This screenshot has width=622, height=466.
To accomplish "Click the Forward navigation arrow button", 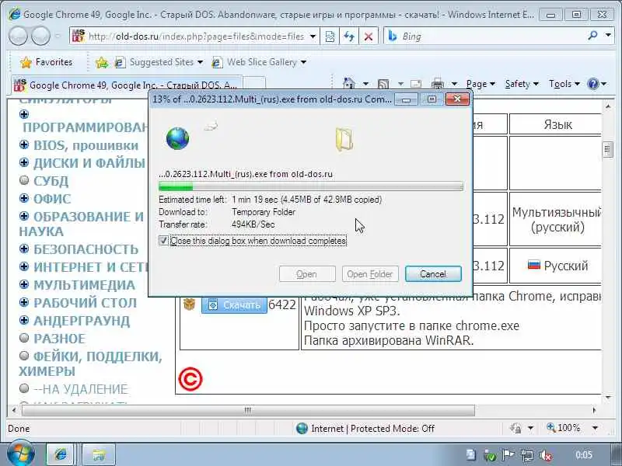I will (40, 36).
